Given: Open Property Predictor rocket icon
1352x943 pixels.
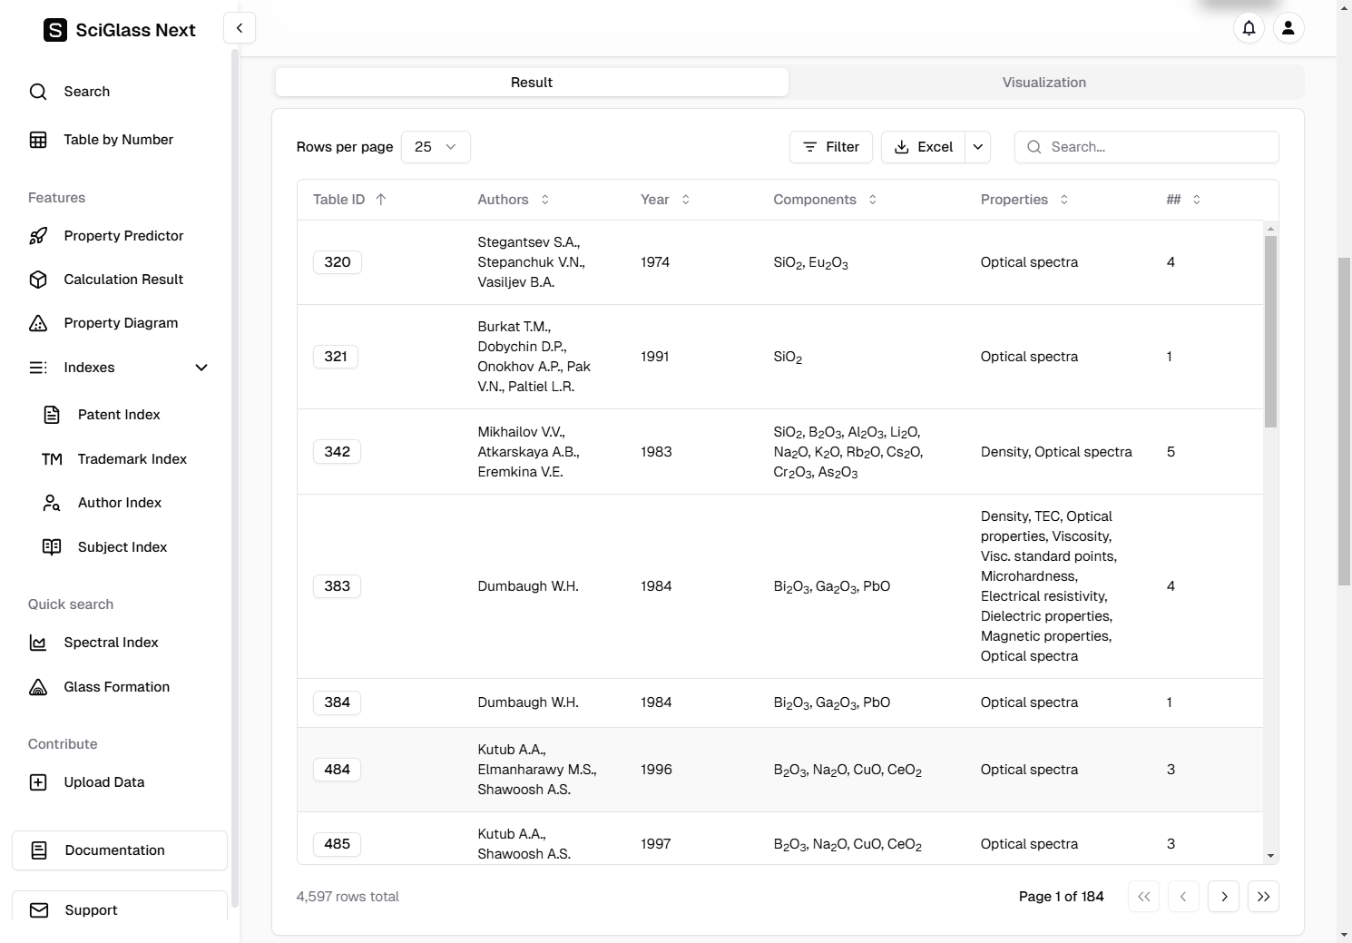Looking at the screenshot, I should click(38, 236).
